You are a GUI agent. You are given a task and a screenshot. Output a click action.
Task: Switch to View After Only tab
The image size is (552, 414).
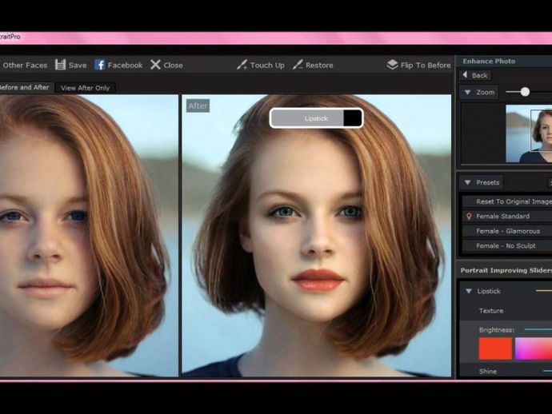pyautogui.click(x=85, y=88)
